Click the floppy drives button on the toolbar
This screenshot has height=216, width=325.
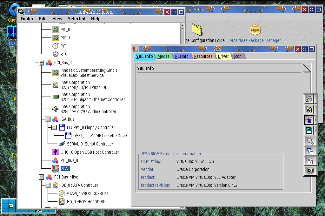(x=309, y=131)
